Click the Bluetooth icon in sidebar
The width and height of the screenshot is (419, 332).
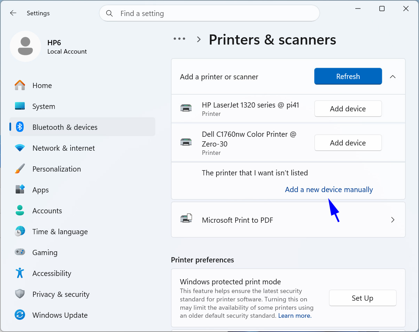pos(20,127)
